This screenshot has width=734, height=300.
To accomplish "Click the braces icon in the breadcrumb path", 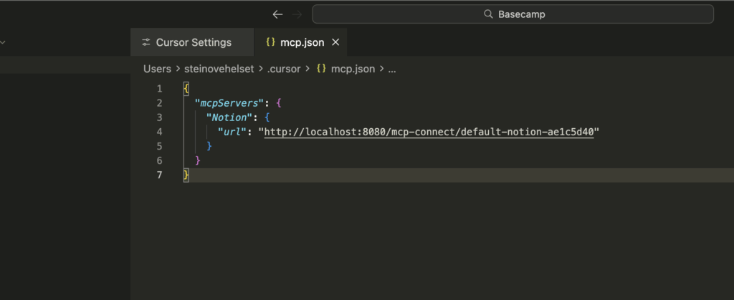I will 321,69.
